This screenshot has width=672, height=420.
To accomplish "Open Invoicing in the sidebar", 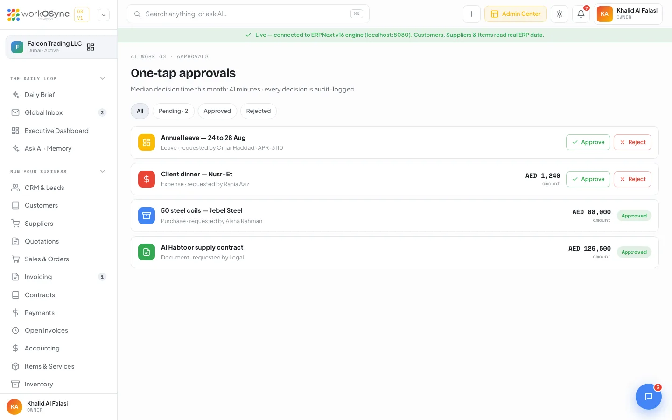I will 59,277.
